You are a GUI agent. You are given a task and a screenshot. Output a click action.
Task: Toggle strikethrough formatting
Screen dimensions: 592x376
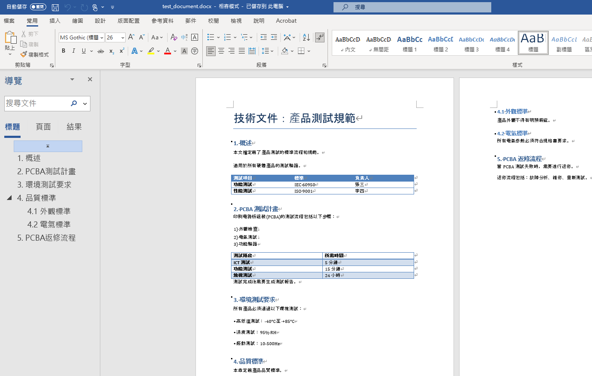click(x=101, y=51)
